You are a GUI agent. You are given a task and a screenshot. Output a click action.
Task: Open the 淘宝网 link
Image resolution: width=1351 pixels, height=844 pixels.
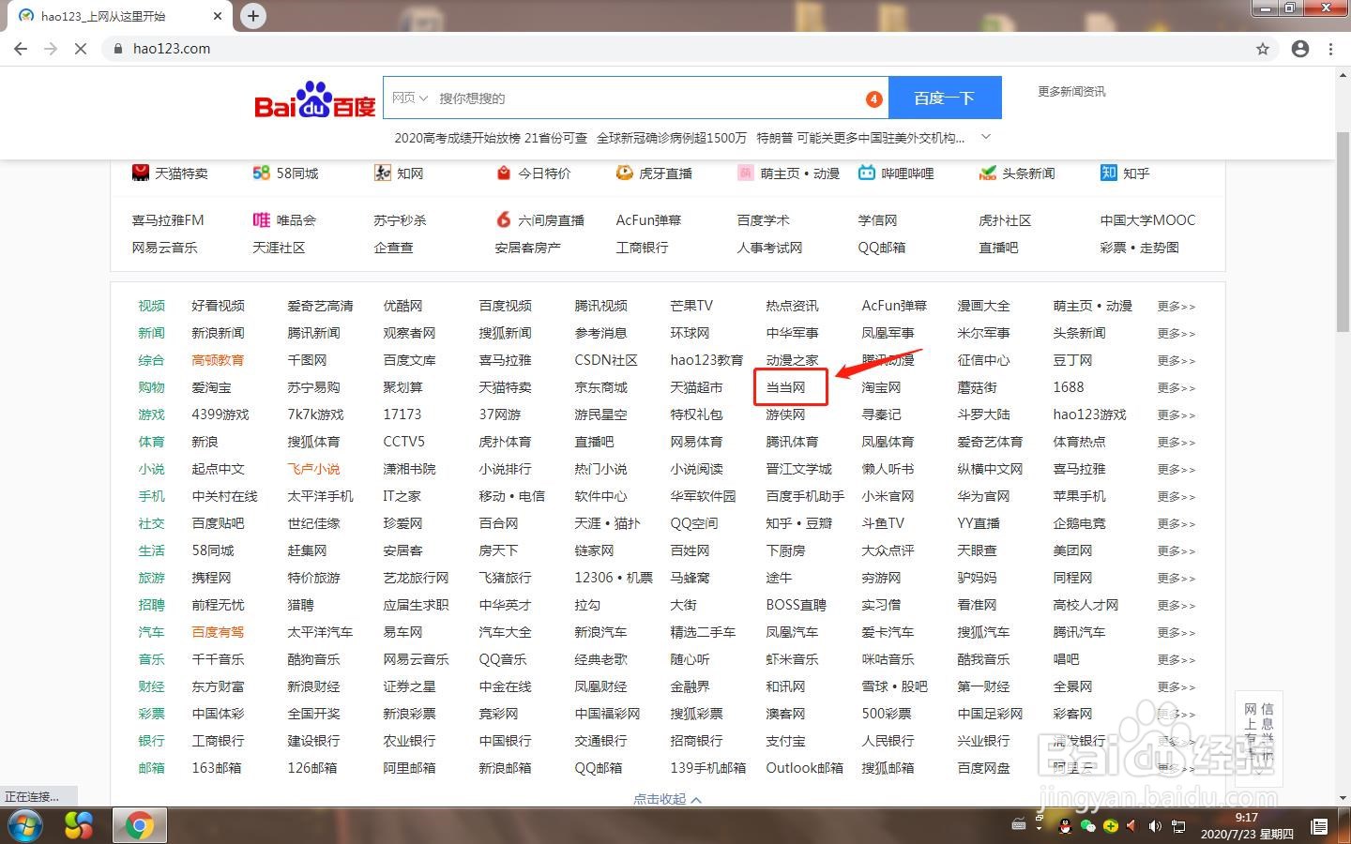point(881,387)
